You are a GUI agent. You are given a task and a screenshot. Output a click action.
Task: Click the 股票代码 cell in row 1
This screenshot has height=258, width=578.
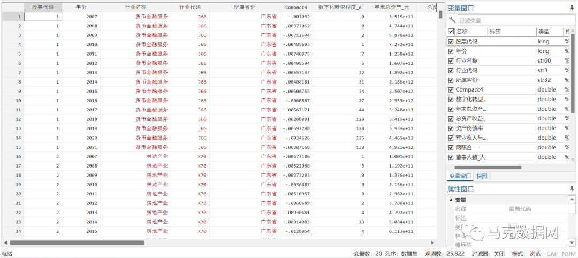(43, 17)
